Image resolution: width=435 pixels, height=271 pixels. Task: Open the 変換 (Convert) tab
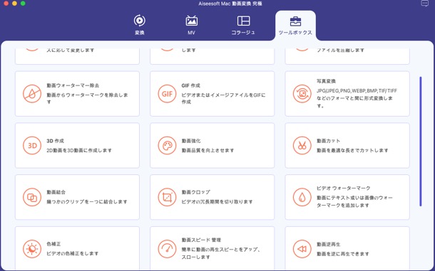pyautogui.click(x=139, y=25)
